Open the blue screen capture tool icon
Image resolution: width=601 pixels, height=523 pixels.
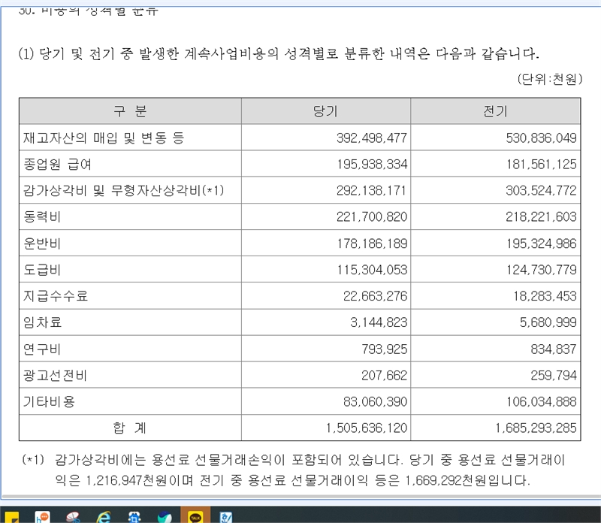point(134,517)
